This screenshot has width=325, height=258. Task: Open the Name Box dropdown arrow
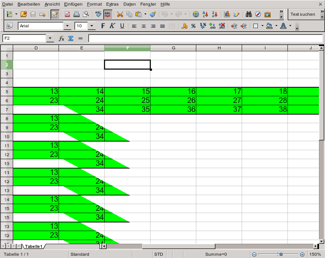point(50,38)
